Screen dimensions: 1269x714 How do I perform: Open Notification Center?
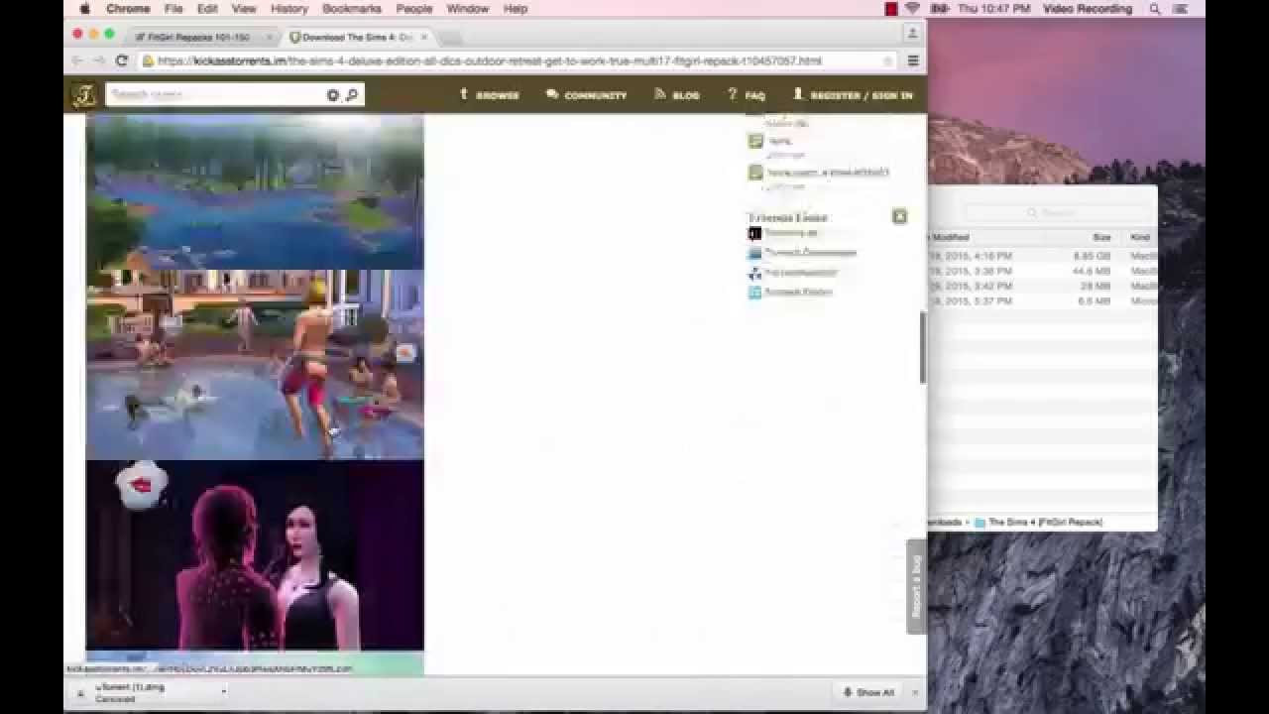click(1181, 9)
